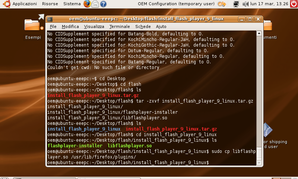
Task: Click the terminal scrollbar up arrow
Action: tap(259, 34)
